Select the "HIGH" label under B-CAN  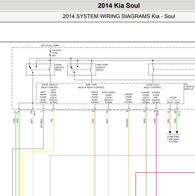[170, 103]
